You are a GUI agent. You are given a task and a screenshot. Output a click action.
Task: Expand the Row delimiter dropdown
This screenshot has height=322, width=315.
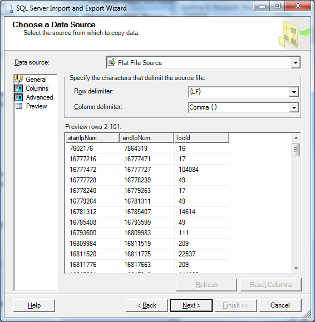[294, 92]
